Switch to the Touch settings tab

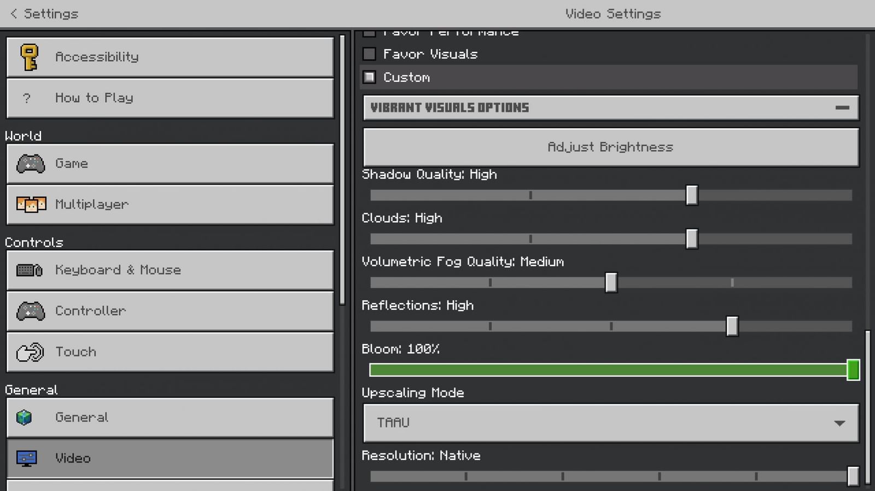point(170,352)
